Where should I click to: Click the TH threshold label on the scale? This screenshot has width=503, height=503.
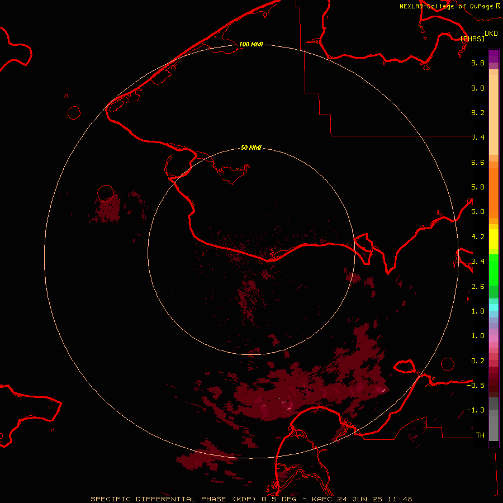click(480, 435)
